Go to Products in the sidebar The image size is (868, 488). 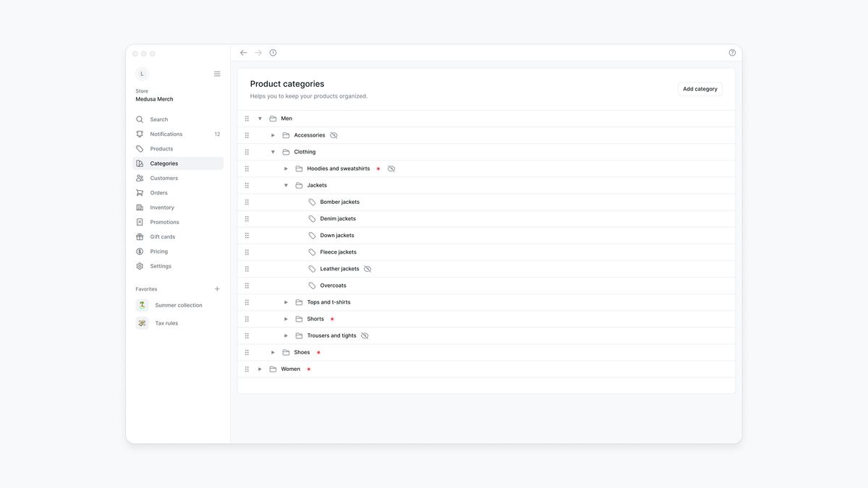(x=178, y=149)
